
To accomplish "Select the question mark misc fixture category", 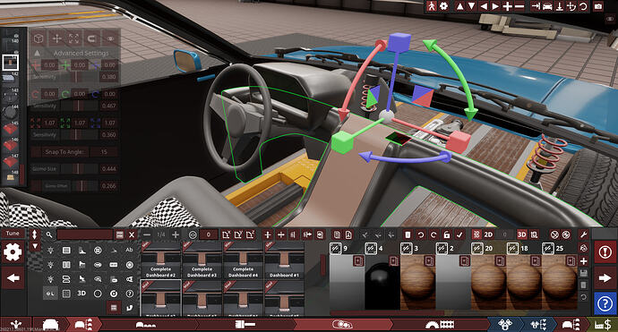I will tap(129, 294).
